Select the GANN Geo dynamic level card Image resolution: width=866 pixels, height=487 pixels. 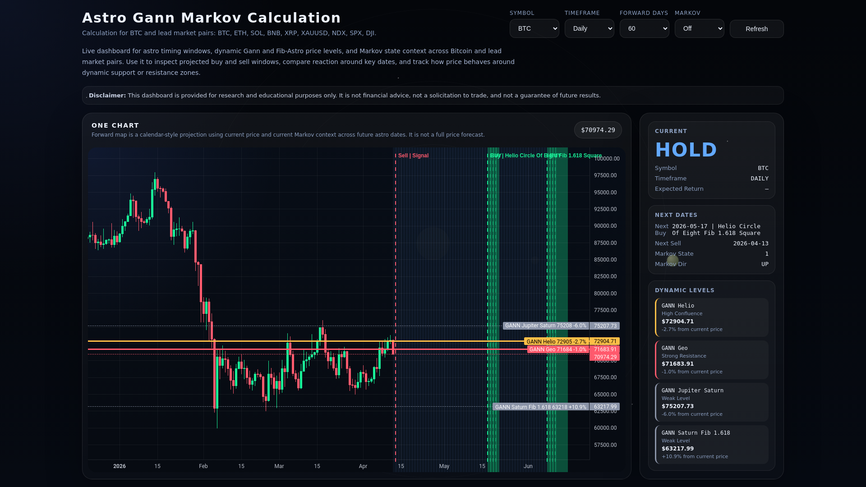point(711,360)
